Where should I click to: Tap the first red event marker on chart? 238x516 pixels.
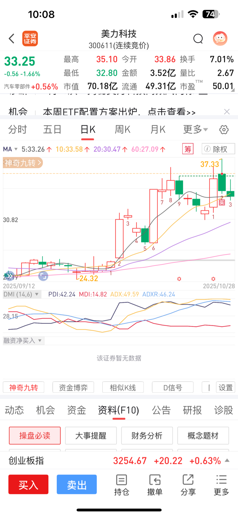tap(179, 279)
